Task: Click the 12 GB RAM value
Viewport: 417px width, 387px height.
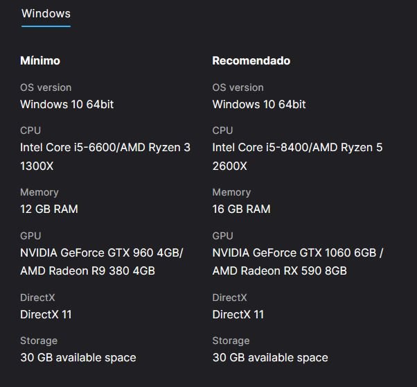Action: [49, 209]
